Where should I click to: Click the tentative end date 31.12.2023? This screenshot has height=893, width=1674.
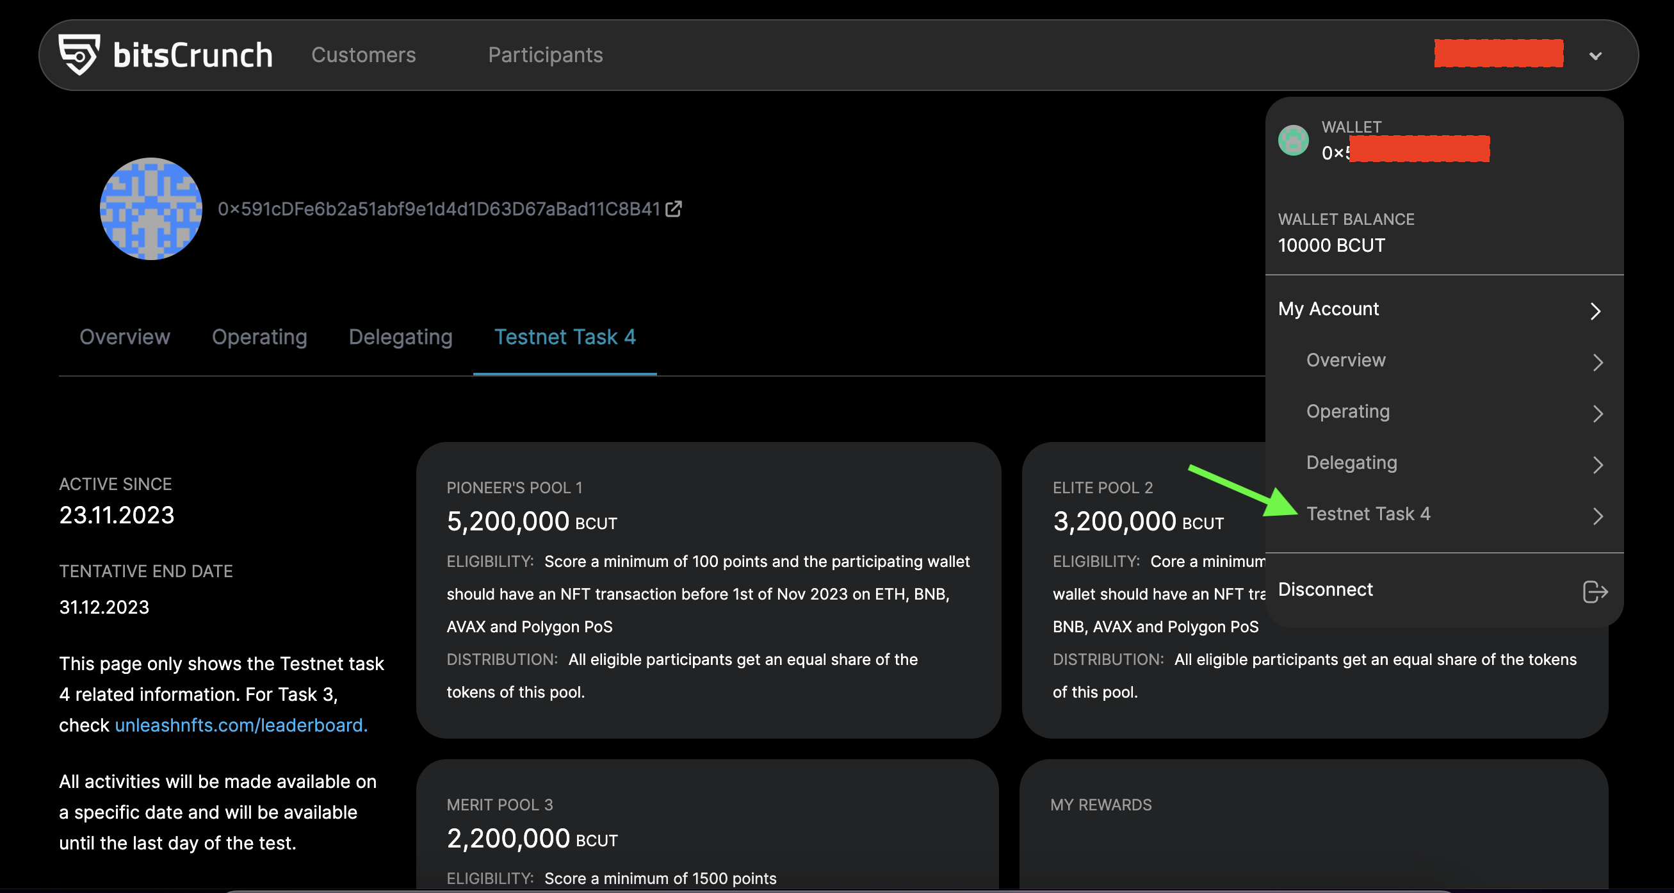pyautogui.click(x=104, y=607)
